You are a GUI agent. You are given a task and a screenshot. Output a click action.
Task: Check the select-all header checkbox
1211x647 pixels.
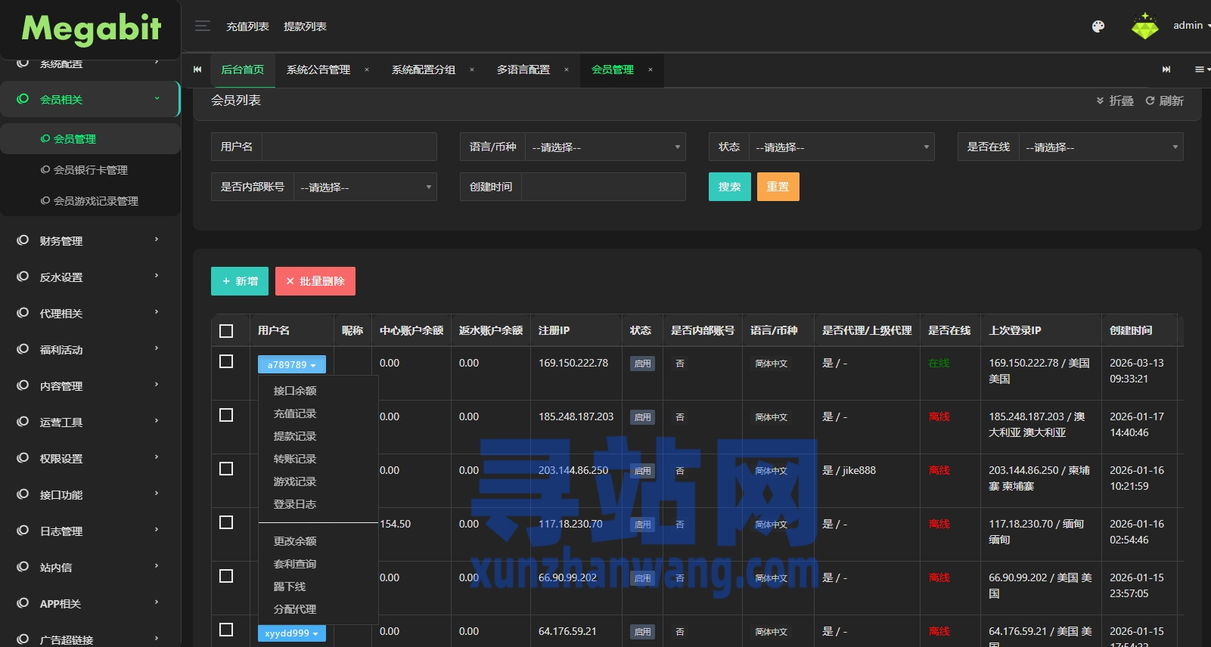pyautogui.click(x=226, y=331)
